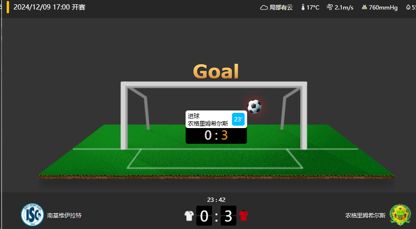Click the red away jersey icon
This screenshot has height=229, width=416.
pos(244,216)
